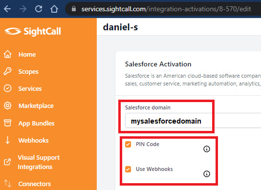Open the Scopes menu item
The height and width of the screenshot is (190, 261).
(x=28, y=72)
